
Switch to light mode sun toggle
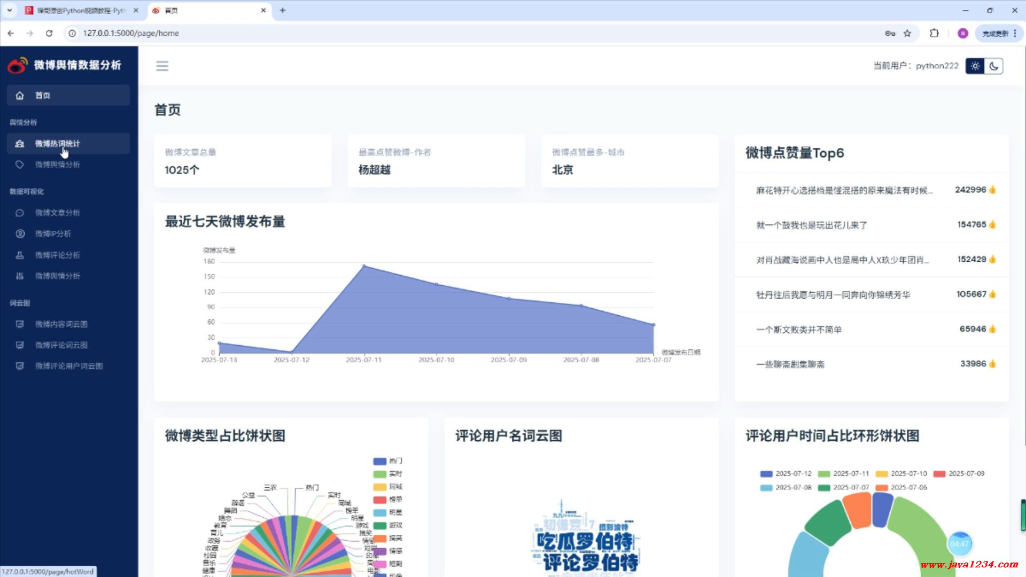point(975,66)
